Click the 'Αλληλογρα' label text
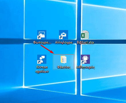126x103 pixels. tap(64, 42)
